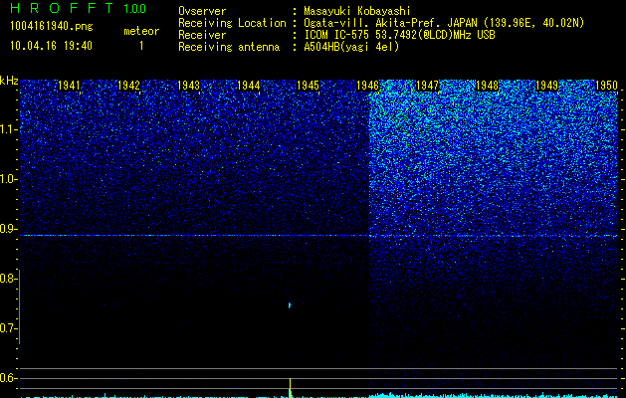Click the filename 1004161940.png

52,26
